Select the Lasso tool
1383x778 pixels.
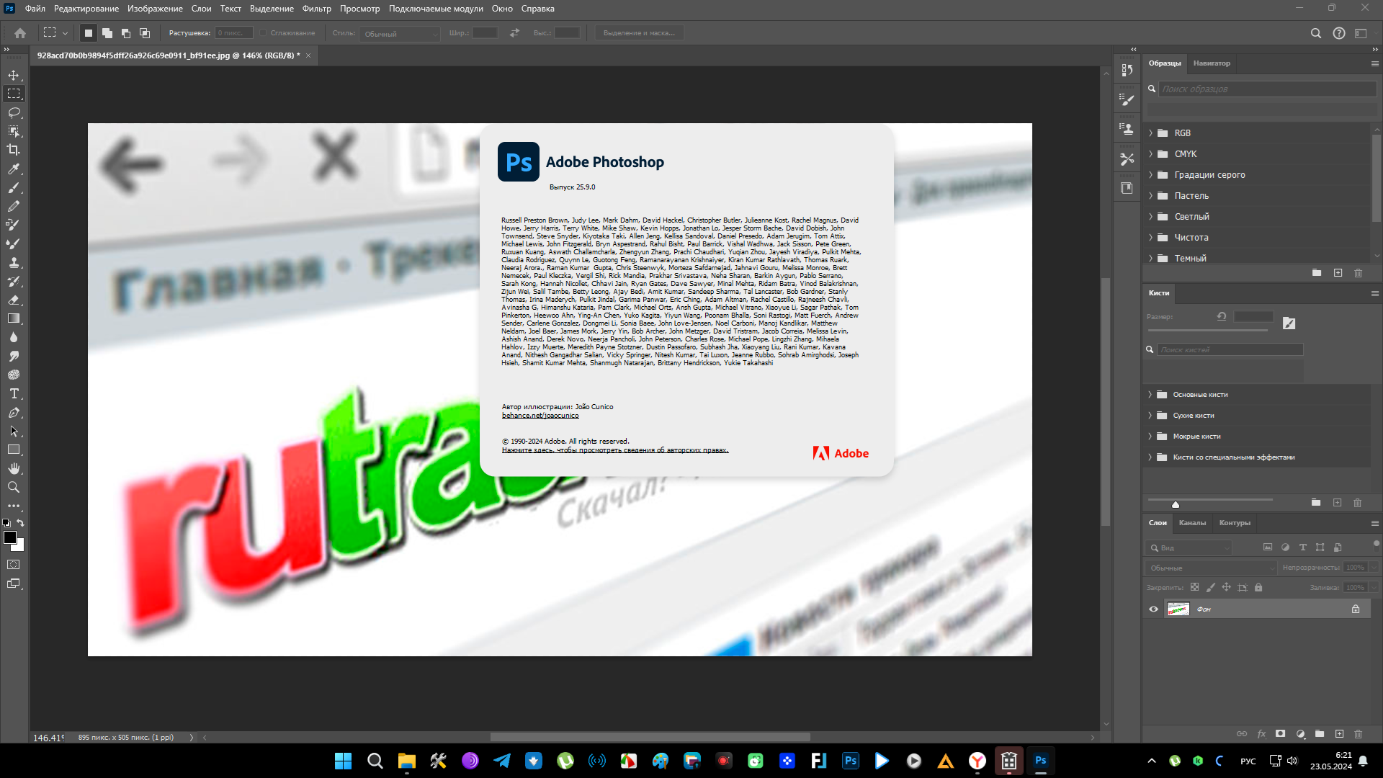click(x=14, y=112)
